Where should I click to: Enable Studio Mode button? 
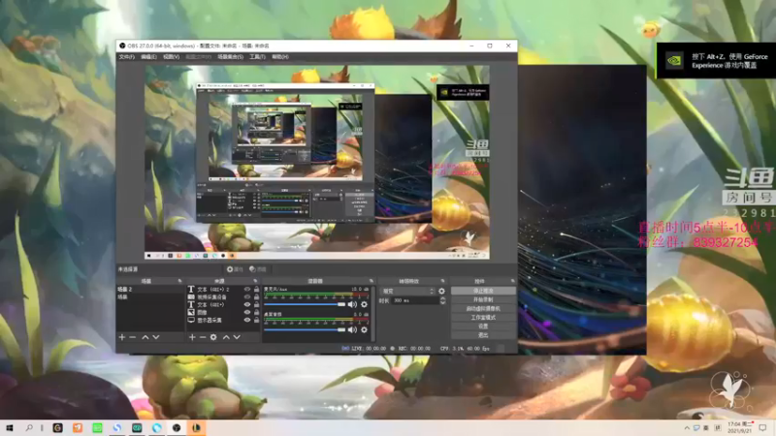click(483, 318)
